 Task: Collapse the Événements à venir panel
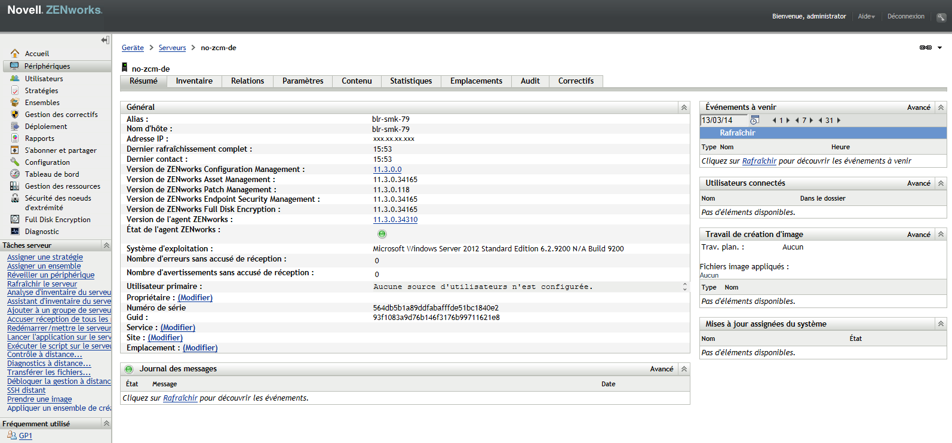941,107
